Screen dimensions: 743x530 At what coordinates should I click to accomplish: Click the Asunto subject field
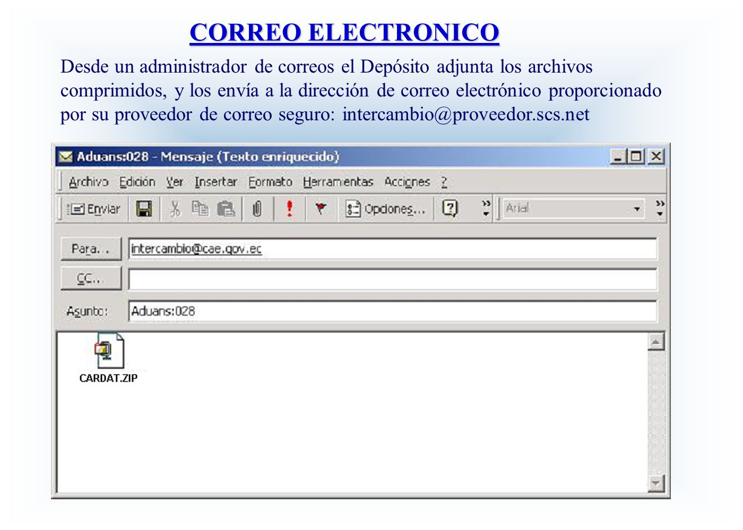pos(393,311)
